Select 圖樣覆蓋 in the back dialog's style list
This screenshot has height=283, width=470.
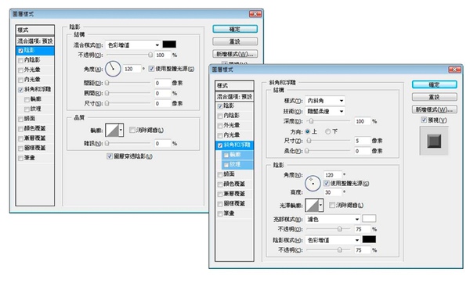pos(34,148)
